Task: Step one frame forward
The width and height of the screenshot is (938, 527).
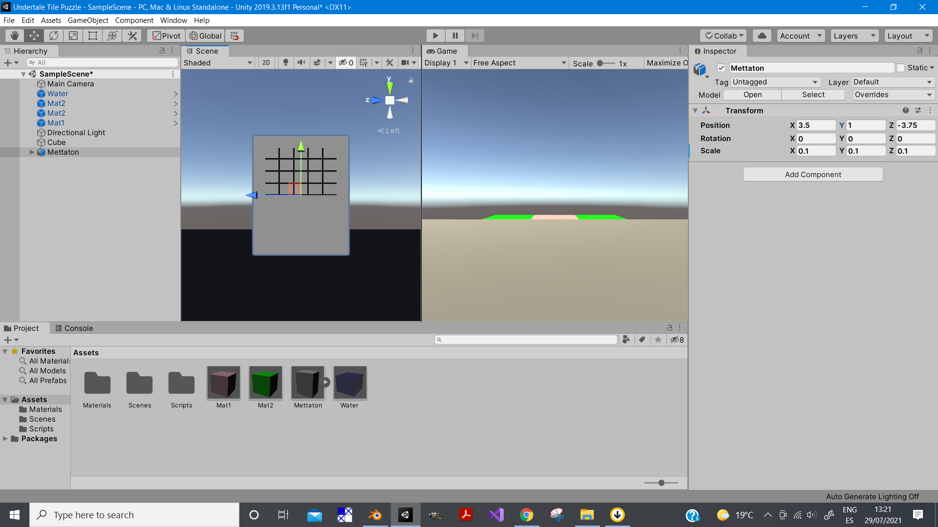Action: click(x=474, y=36)
